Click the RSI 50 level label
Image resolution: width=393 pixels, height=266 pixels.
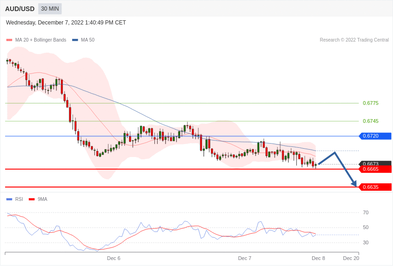pos(366,228)
